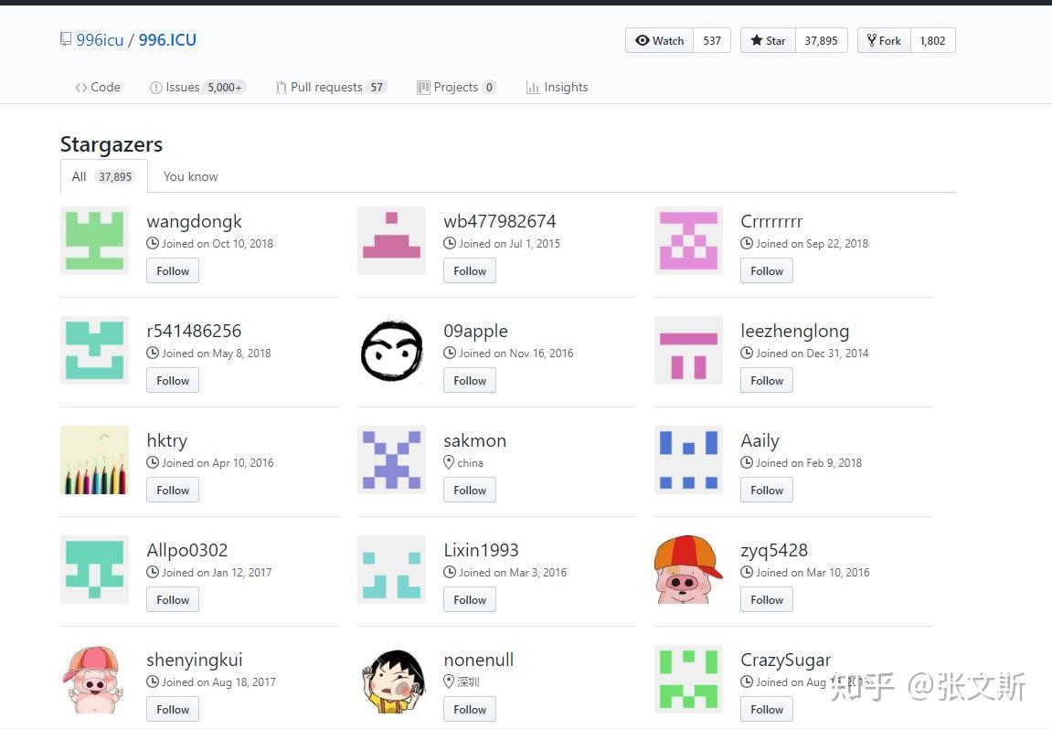Open Crrrrrrrr's pink identicon avatar
The height and width of the screenshot is (729, 1052).
[688, 241]
